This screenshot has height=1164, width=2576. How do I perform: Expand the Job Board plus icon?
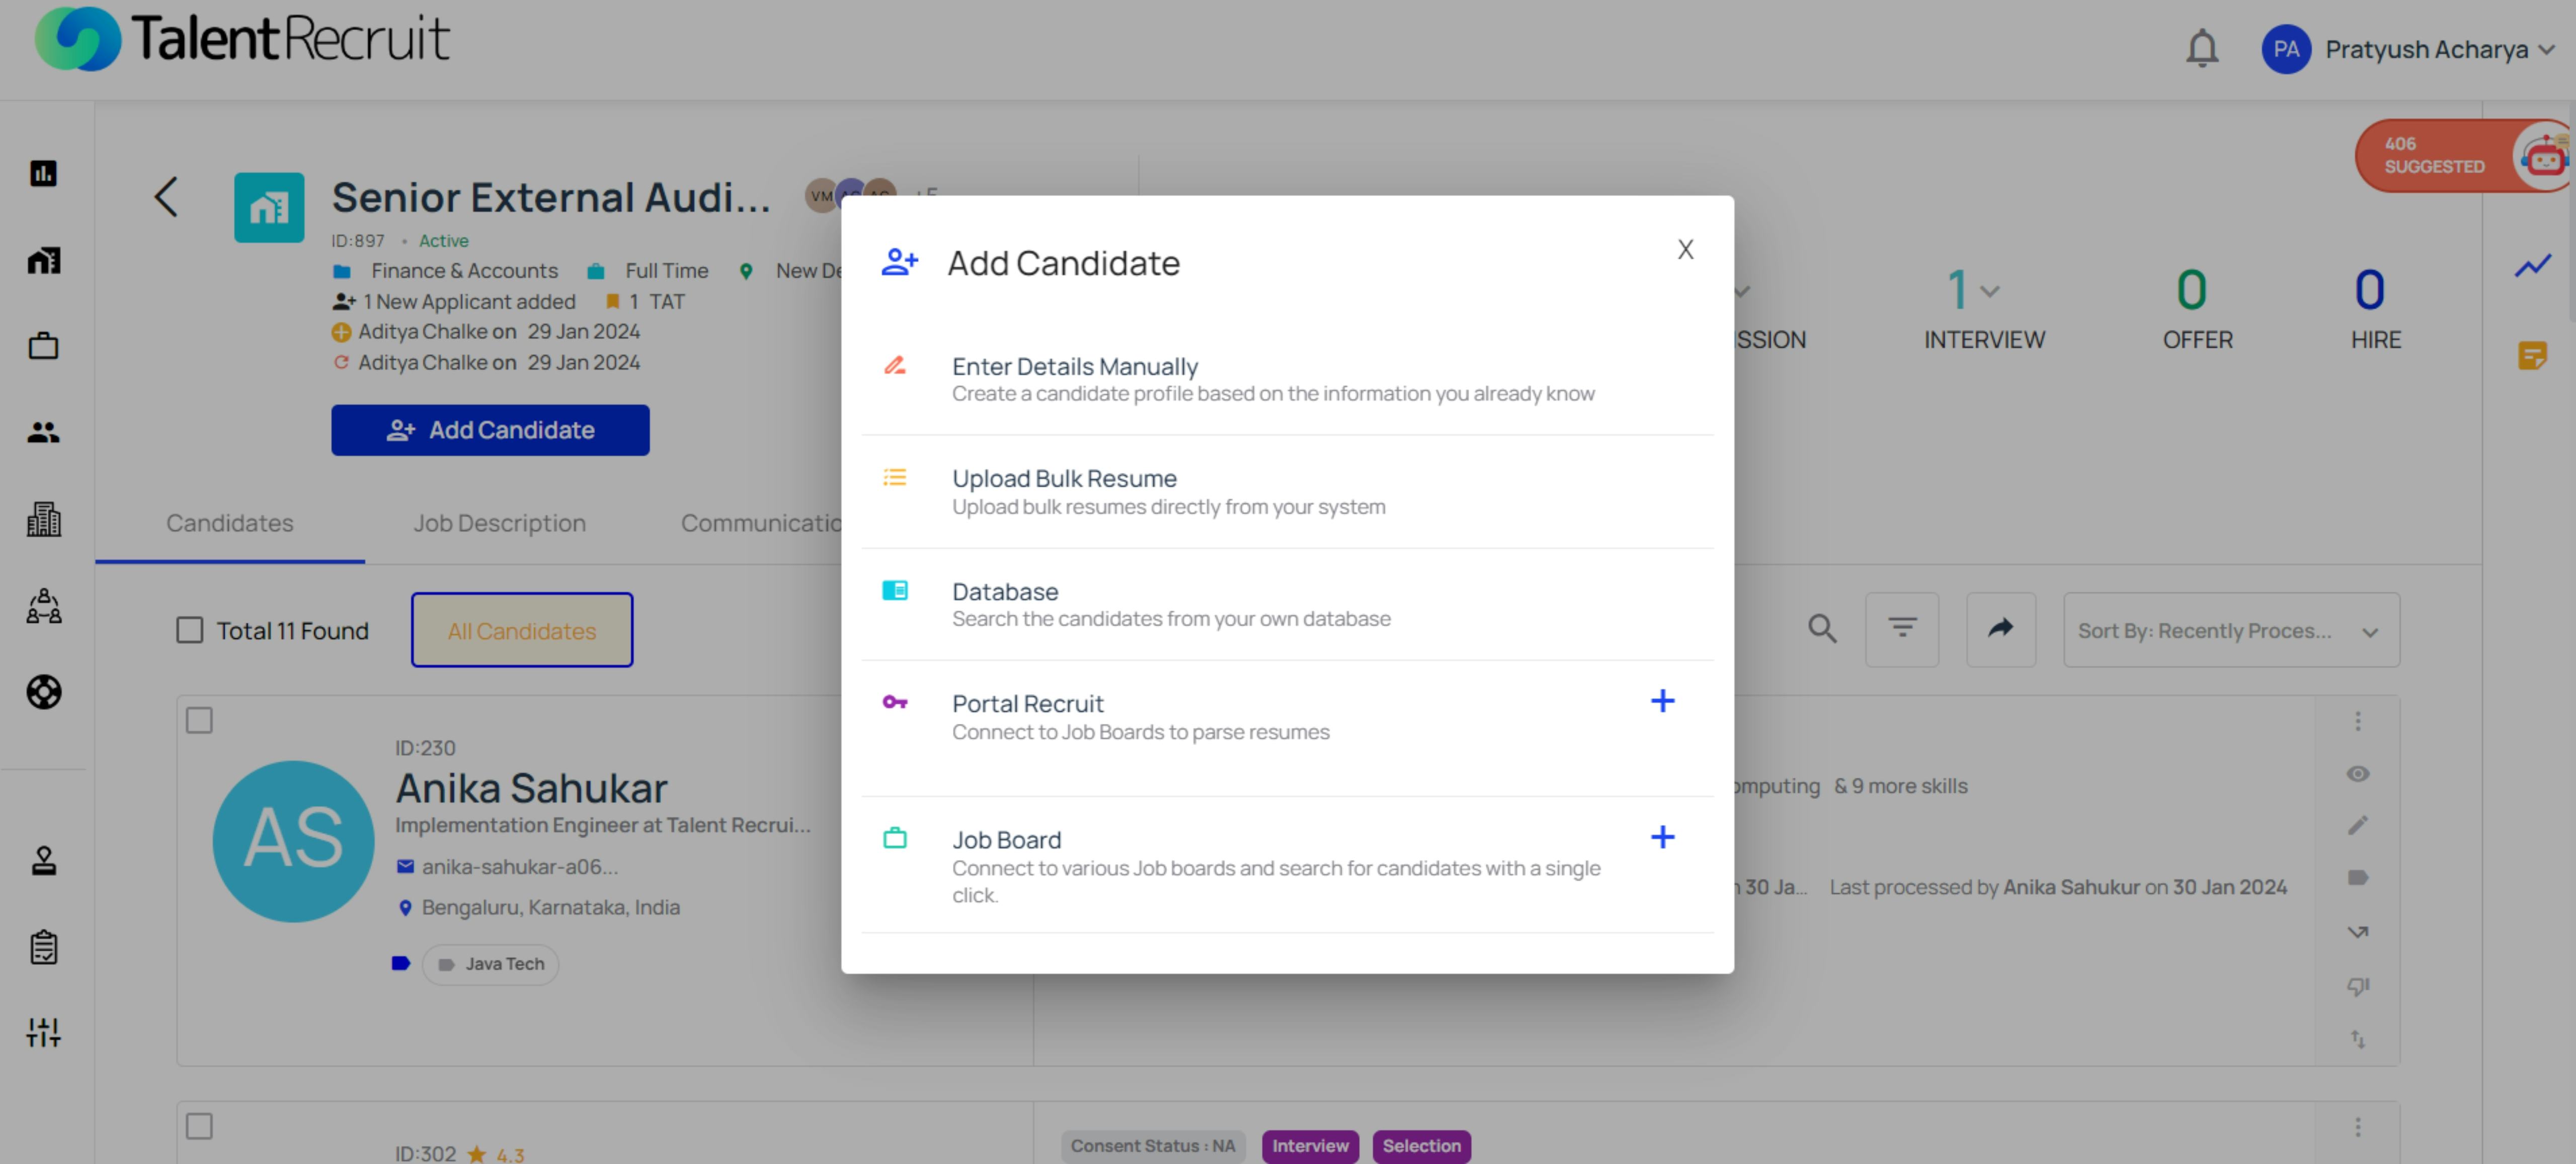(1662, 837)
